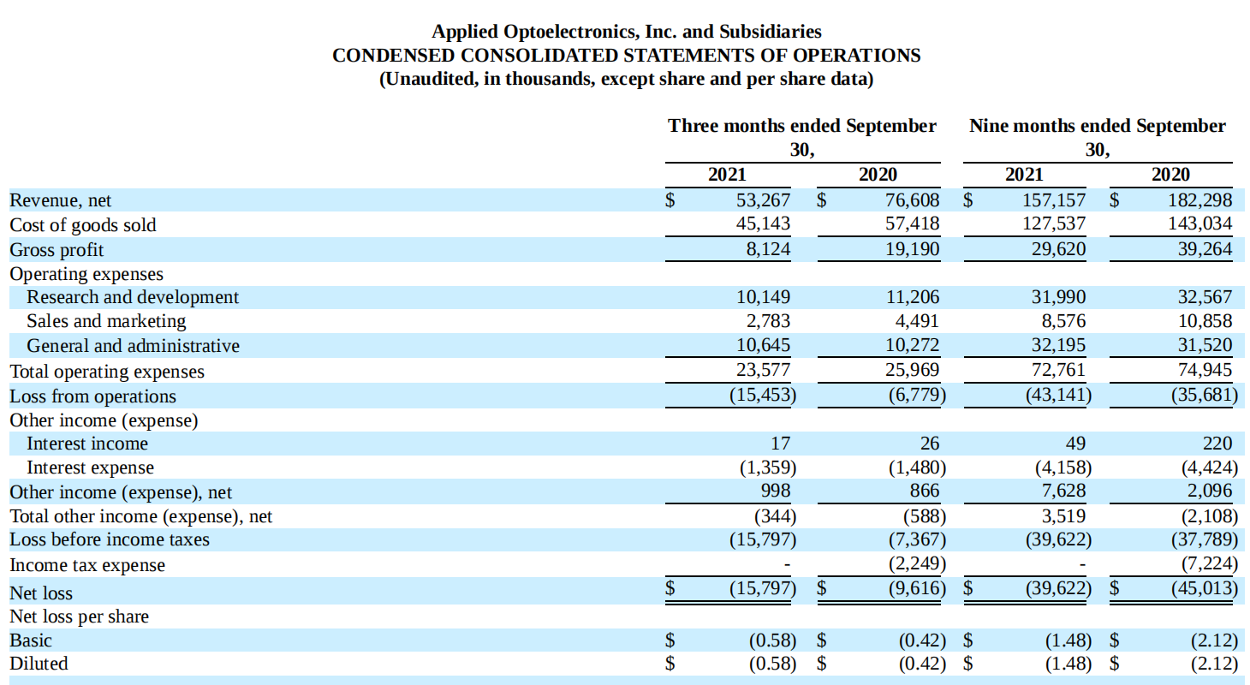Image resolution: width=1250 pixels, height=685 pixels.
Task: Click the total operating expenses value 23,577
Action: 764,370
